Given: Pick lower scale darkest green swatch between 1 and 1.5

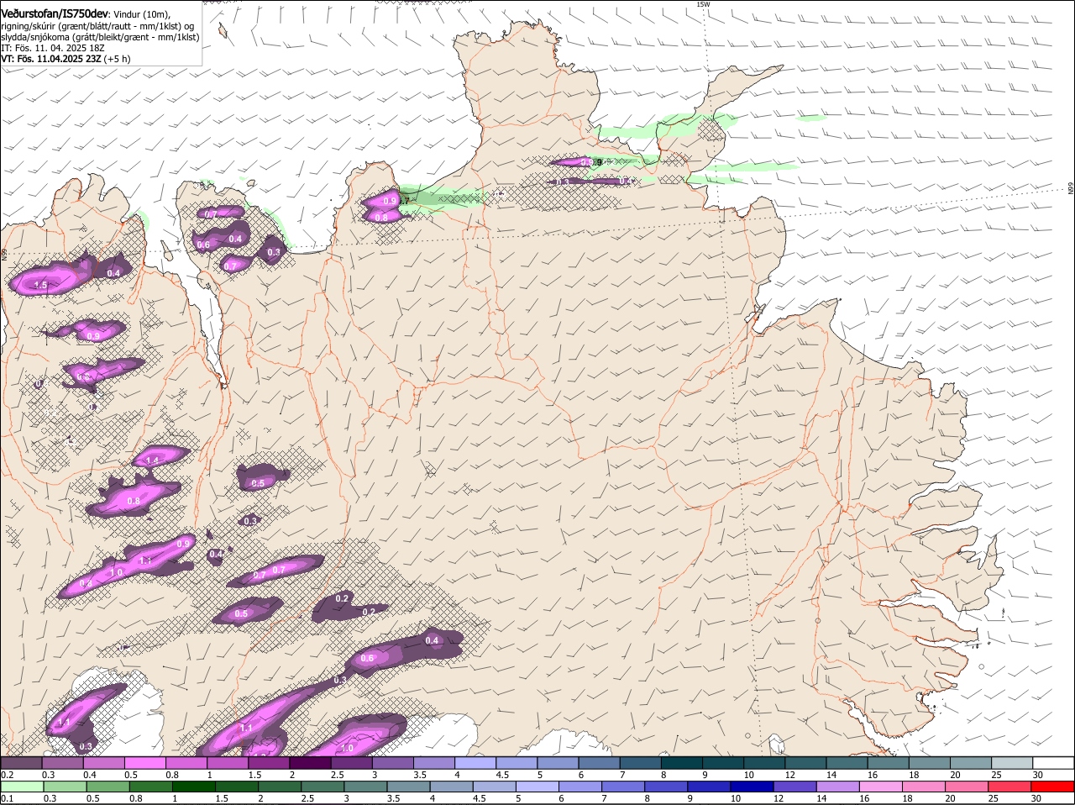Looking at the screenshot, I should (193, 787).
